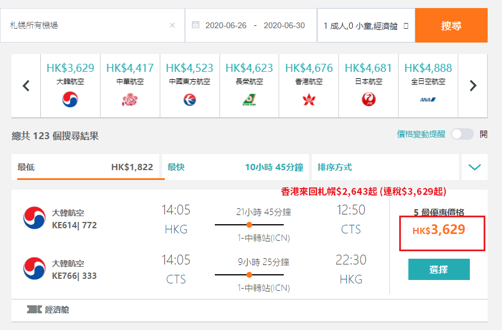The width and height of the screenshot is (502, 330).
Task: Clear the 札幌所有機場 destination field
Action: pyautogui.click(x=172, y=25)
